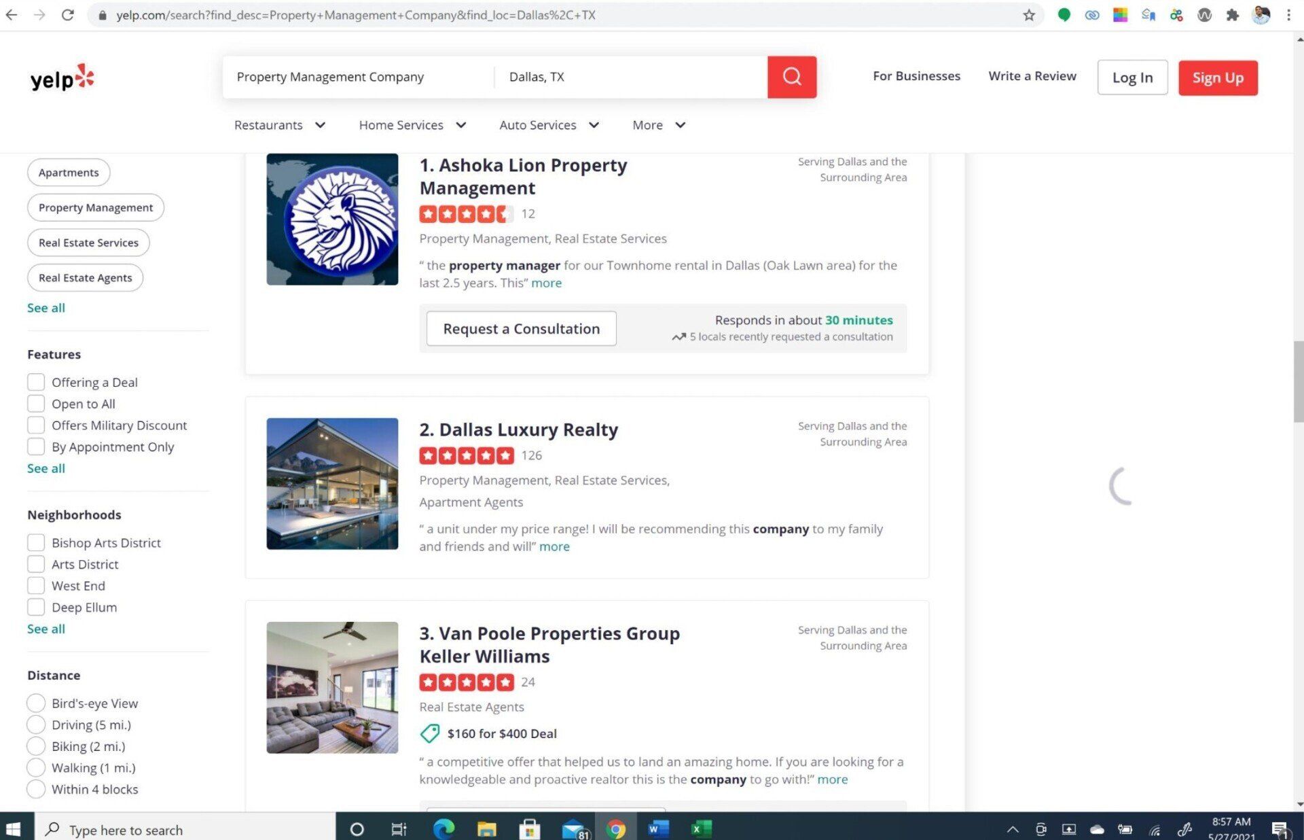Open For Businesses link
This screenshot has height=840, width=1304.
(x=916, y=76)
